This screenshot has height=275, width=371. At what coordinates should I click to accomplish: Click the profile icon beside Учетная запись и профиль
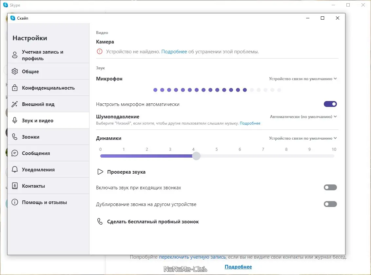14,55
